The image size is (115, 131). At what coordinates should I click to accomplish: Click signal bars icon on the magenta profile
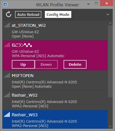coord(7,45)
